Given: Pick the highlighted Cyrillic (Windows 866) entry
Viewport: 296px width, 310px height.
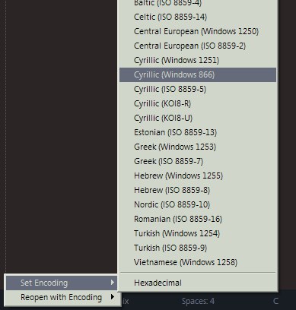Looking at the screenshot, I should click(x=198, y=74).
